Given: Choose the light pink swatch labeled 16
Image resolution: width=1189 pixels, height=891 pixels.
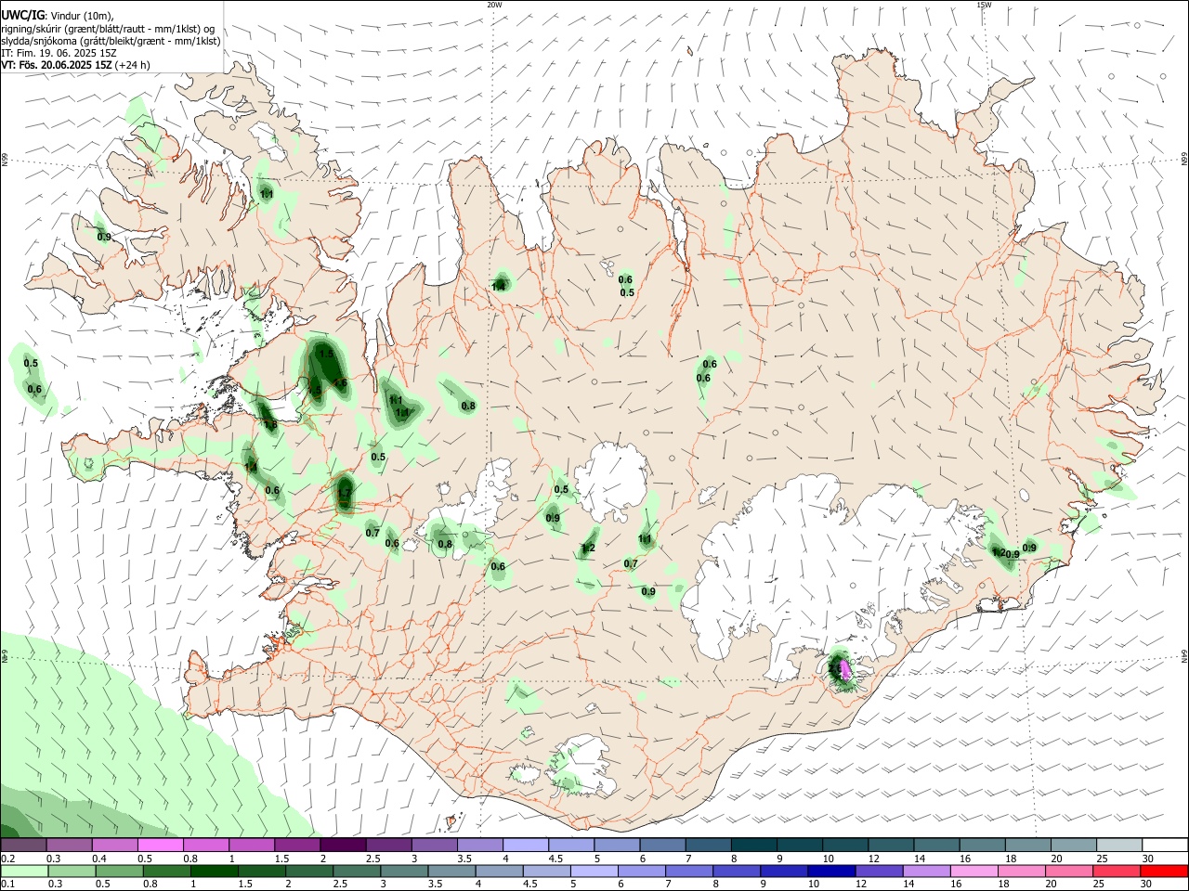Looking at the screenshot, I should tap(973, 871).
